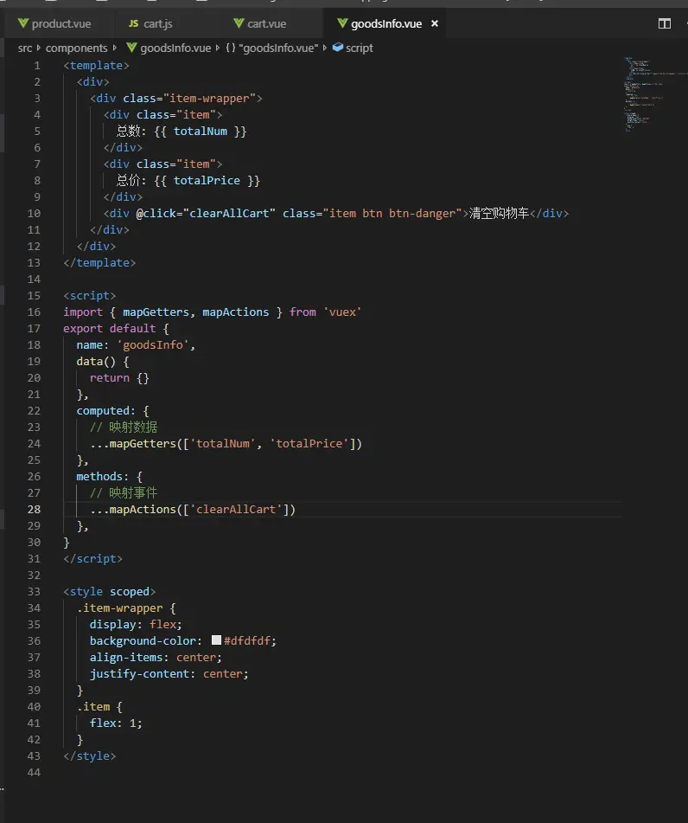Click the 映射数据 comment

coord(124,427)
